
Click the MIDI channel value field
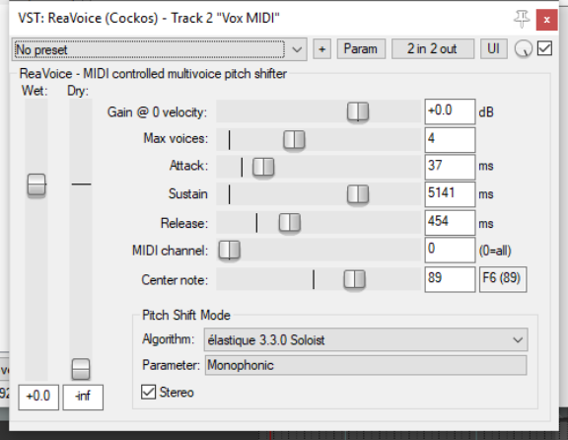point(450,250)
